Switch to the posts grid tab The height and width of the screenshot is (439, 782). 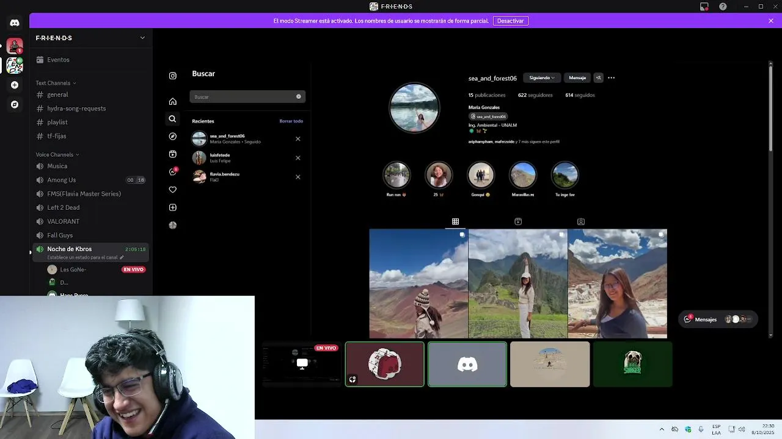[455, 221]
